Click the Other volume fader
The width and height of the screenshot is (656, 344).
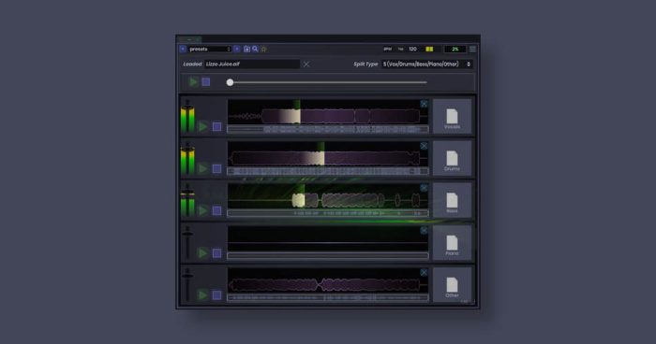click(187, 285)
